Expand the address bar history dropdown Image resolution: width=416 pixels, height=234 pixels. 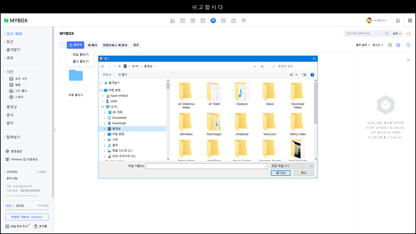point(255,66)
